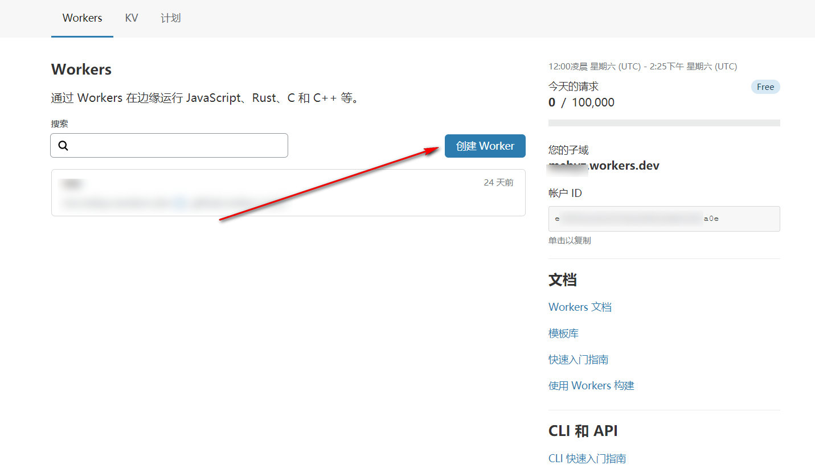Open the 计划 tab
This screenshot has width=815, height=465.
[x=171, y=18]
